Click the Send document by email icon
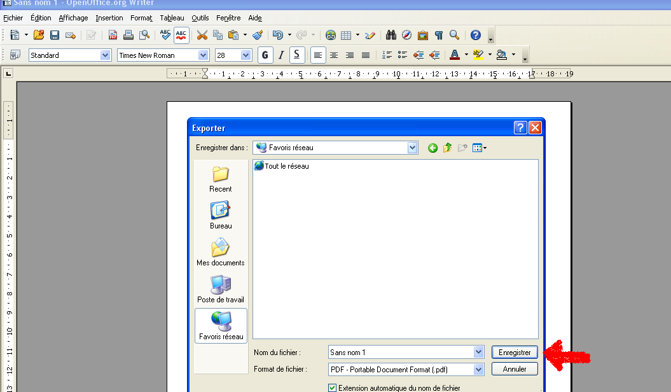Image resolution: width=671 pixels, height=392 pixels. (71, 35)
